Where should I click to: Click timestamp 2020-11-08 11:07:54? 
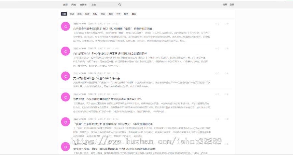(108, 119)
